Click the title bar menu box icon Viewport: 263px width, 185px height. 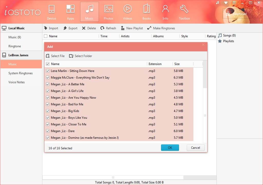pos(234,3)
